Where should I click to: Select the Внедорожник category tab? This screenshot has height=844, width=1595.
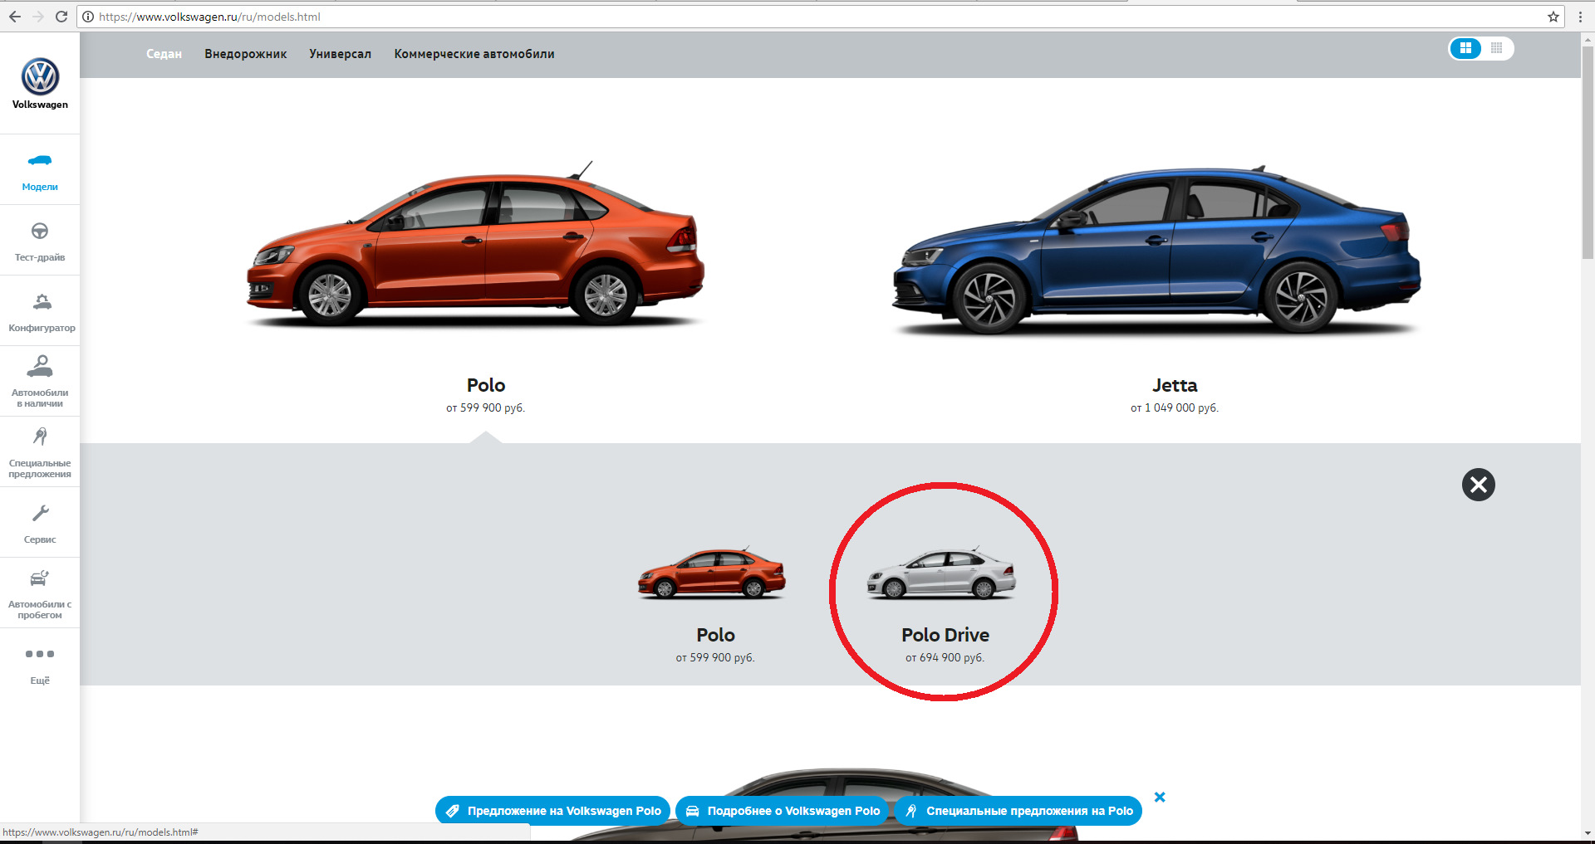tap(246, 54)
